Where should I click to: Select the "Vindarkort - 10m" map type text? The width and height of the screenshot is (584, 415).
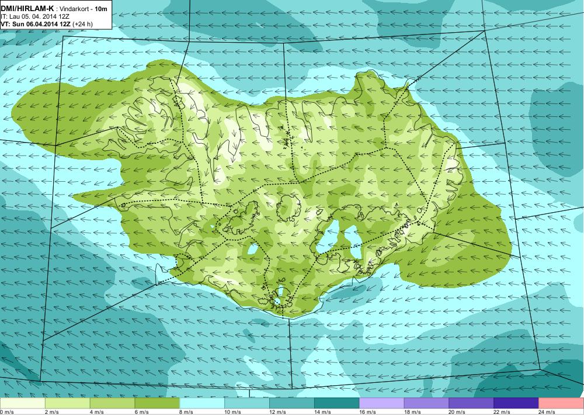click(x=84, y=9)
